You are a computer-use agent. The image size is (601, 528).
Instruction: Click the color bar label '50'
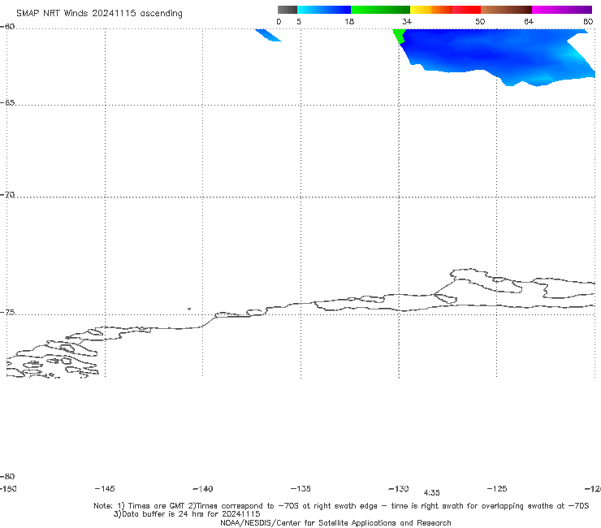(480, 21)
